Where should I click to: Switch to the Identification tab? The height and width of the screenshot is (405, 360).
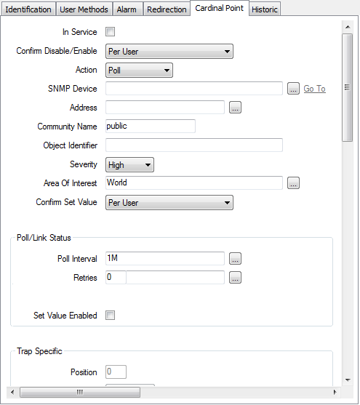pos(28,9)
